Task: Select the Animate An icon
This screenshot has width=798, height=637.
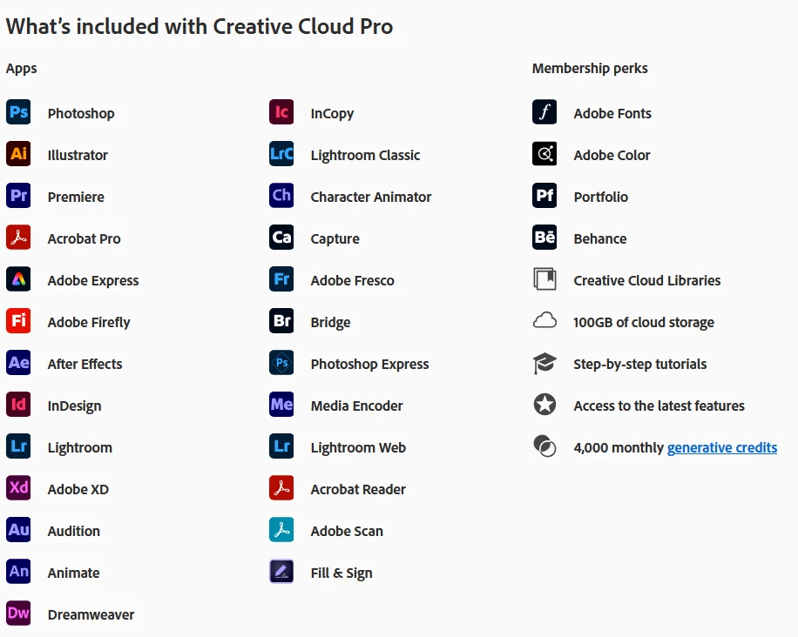Action: pyautogui.click(x=18, y=571)
